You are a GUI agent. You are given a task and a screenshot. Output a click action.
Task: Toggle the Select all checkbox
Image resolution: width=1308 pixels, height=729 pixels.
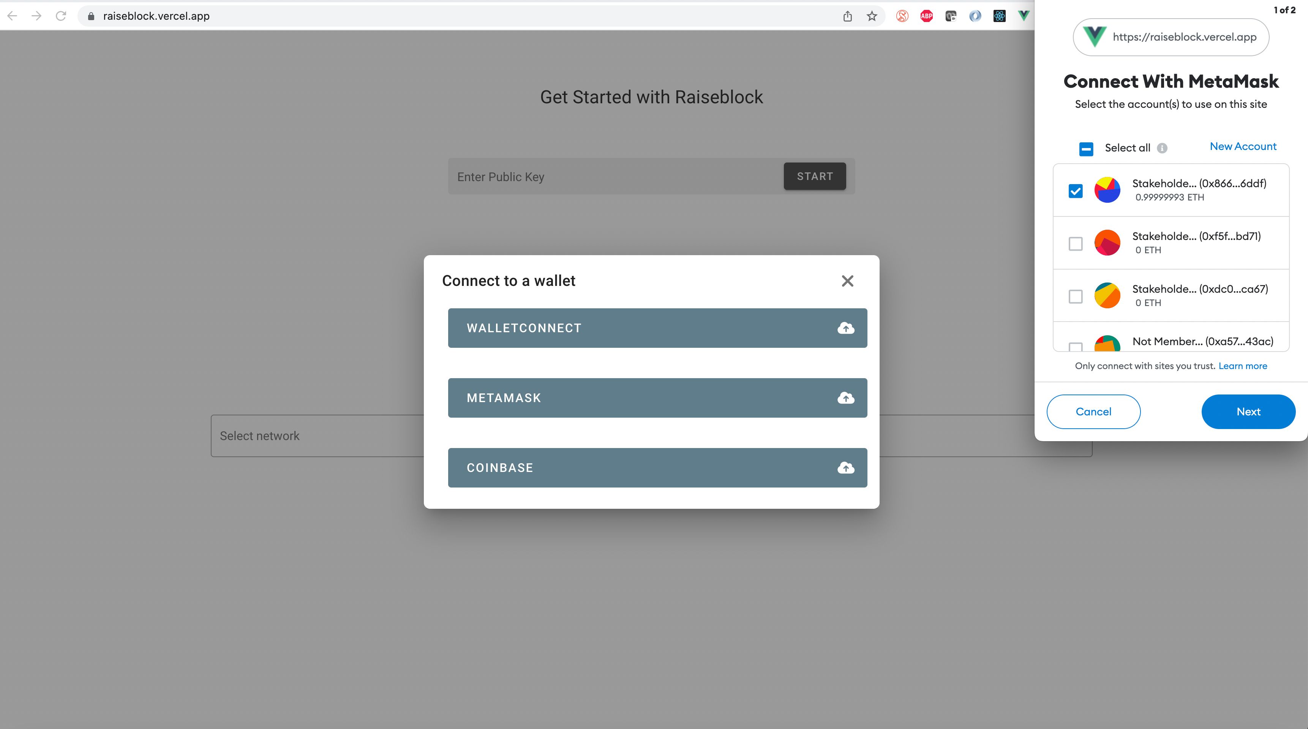point(1086,149)
